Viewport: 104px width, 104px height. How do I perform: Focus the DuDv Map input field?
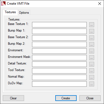coord(59,84)
